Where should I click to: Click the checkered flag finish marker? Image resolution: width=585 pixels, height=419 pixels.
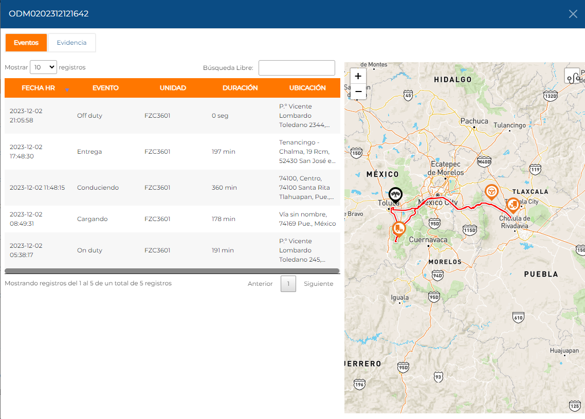click(x=395, y=195)
